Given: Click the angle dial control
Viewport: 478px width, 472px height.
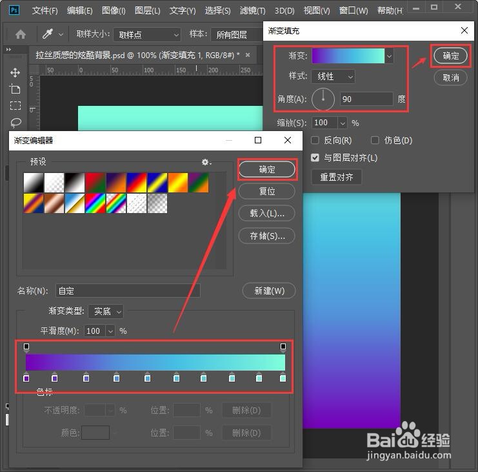Looking at the screenshot, I should point(323,99).
